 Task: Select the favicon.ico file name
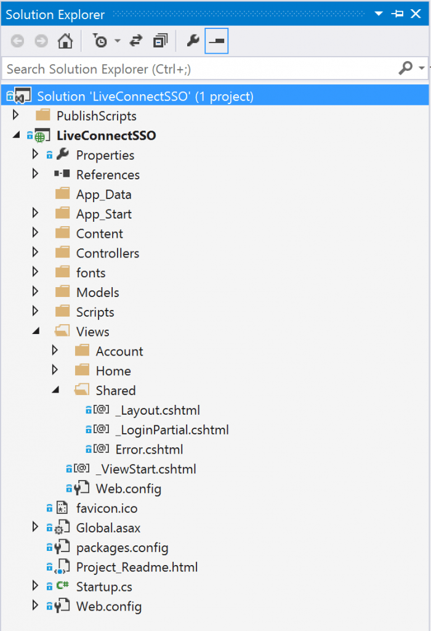pos(107,508)
